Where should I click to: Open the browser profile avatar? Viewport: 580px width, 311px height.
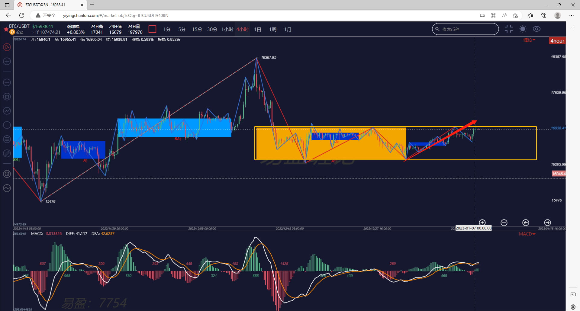pyautogui.click(x=558, y=15)
